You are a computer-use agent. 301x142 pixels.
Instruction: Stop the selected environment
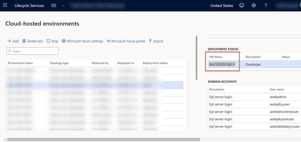52,41
